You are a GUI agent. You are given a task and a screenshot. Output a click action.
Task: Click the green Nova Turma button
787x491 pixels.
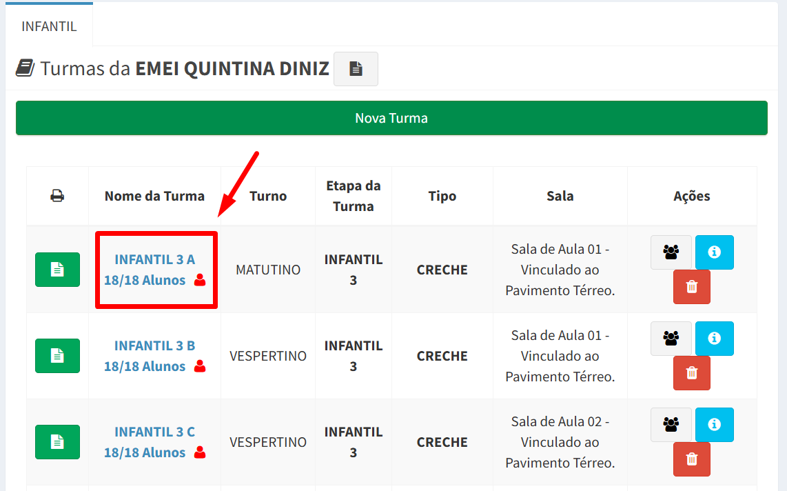[x=391, y=118]
